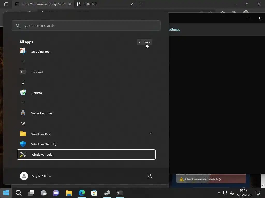265x198 pixels.
Task: Switch to Microsoft Edge on taskbar
Action: 82,193
